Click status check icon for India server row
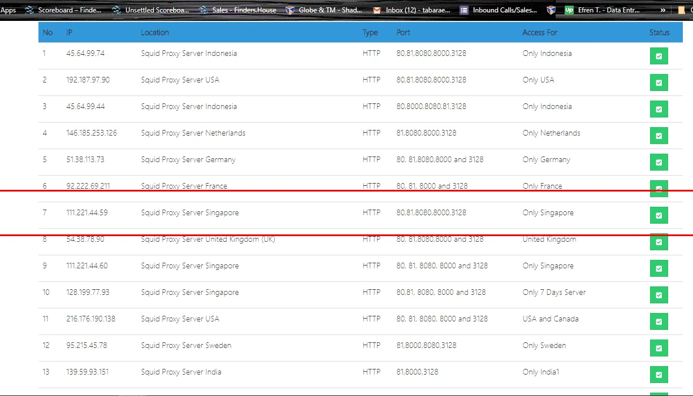 pyautogui.click(x=659, y=375)
